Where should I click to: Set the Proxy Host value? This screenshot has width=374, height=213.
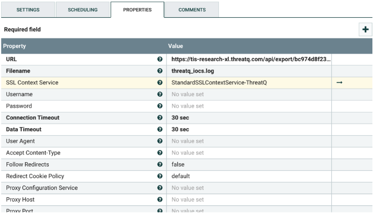tap(249, 199)
